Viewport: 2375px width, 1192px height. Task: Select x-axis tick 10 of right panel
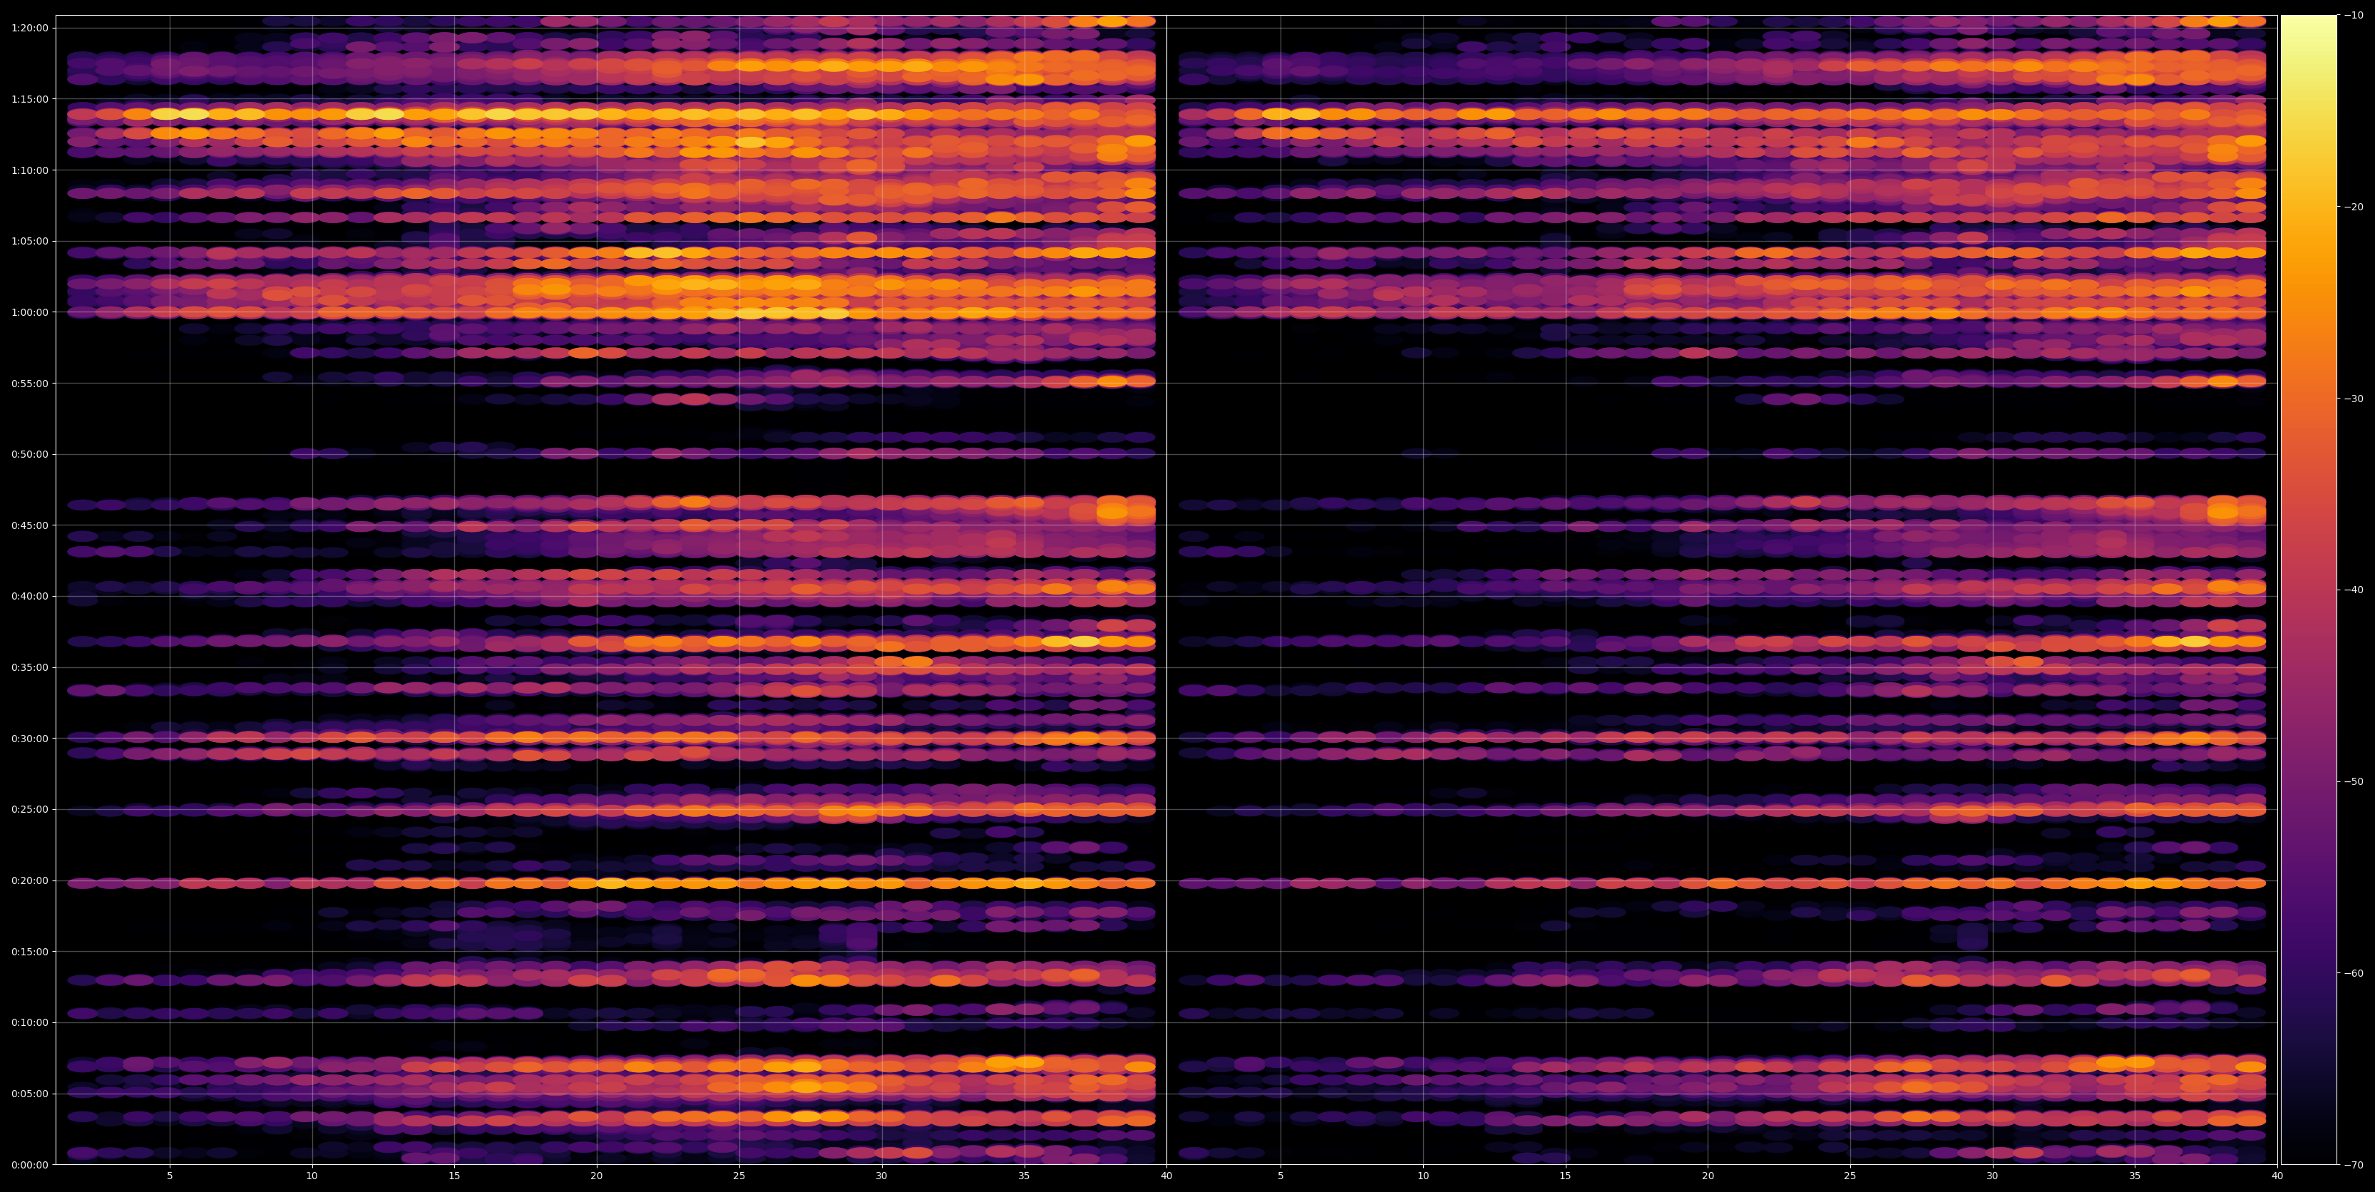(1424, 1176)
